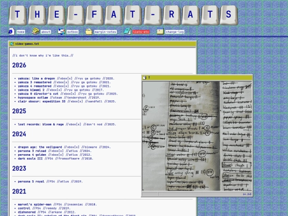Screen dimensions: 288x216
Task: Click the 2024 year heading
Action: pyautogui.click(x=19, y=134)
